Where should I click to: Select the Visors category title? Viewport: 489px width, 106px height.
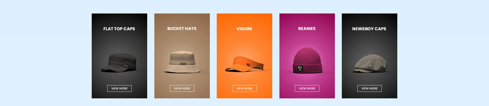click(244, 29)
